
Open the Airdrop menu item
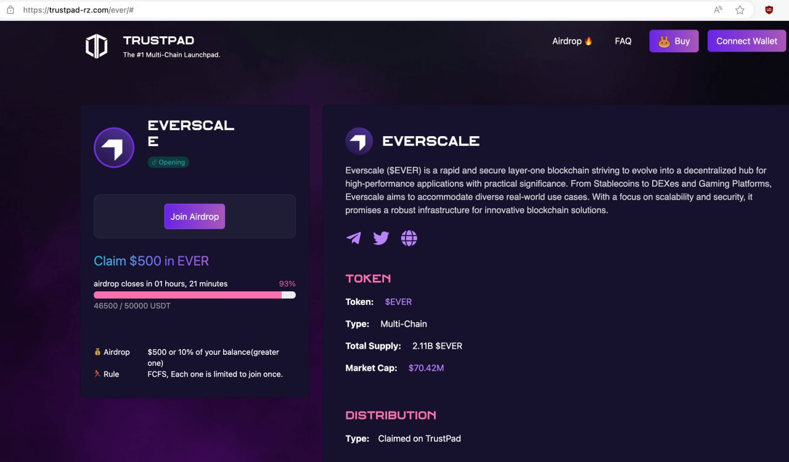[x=572, y=41]
